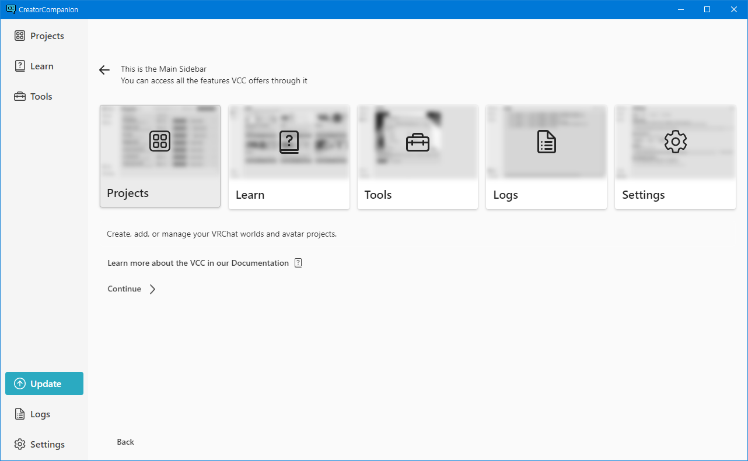
Task: Click the Back button at bottom
Action: click(125, 442)
